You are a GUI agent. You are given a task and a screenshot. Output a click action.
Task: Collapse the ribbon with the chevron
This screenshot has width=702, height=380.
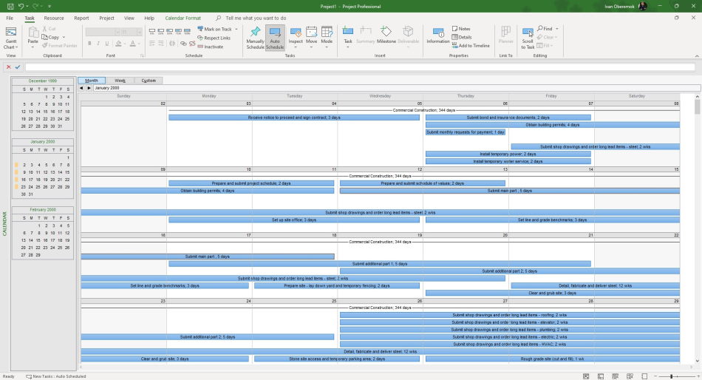coord(697,56)
